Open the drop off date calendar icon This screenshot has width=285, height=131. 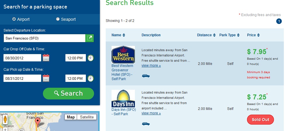point(46,58)
